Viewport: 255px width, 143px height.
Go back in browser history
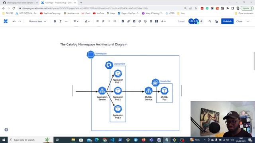point(4,8)
